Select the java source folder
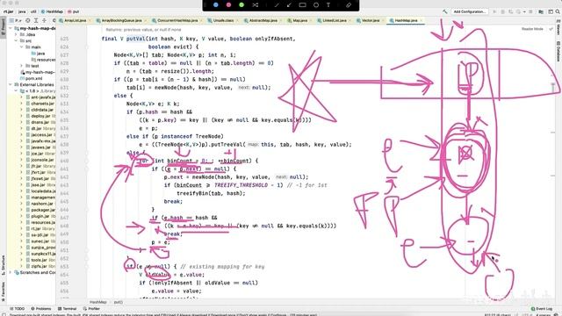 (x=38, y=54)
